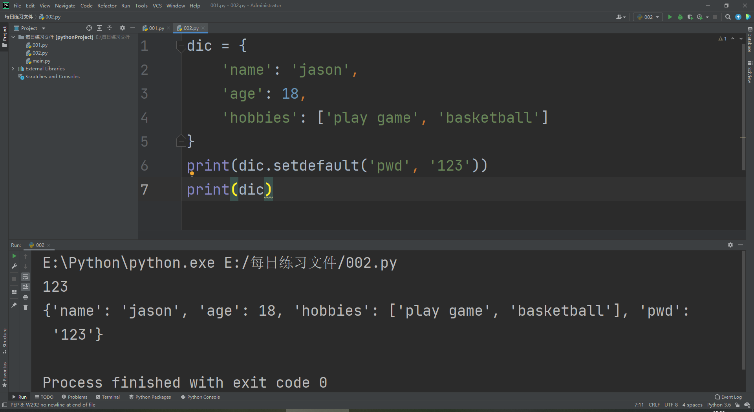The height and width of the screenshot is (412, 754).
Task: Edit run configuration with wrench icon
Action: pyautogui.click(x=14, y=266)
